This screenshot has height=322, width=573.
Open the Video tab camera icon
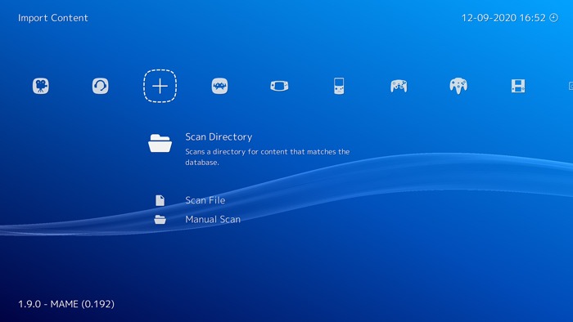point(41,86)
